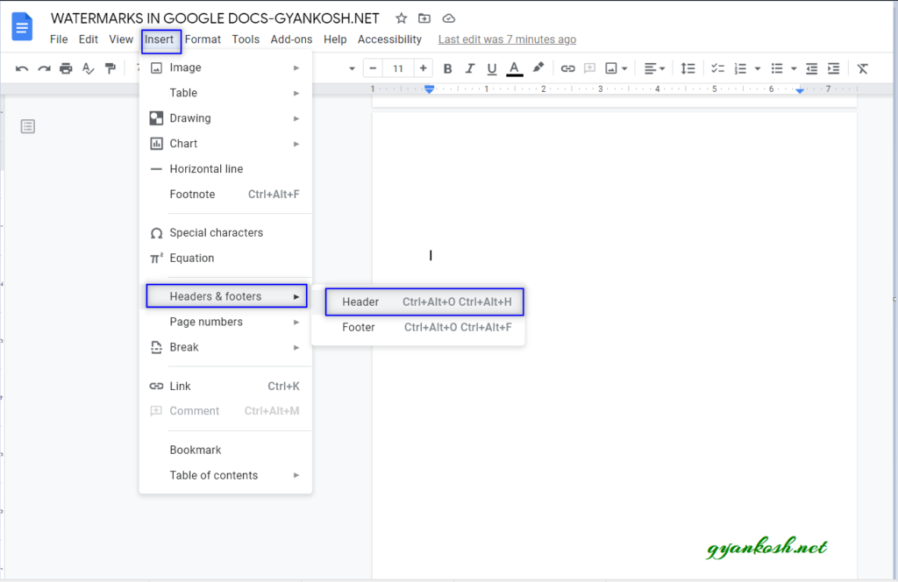Open the spelling and grammar check tool
898x582 pixels.
tap(88, 67)
